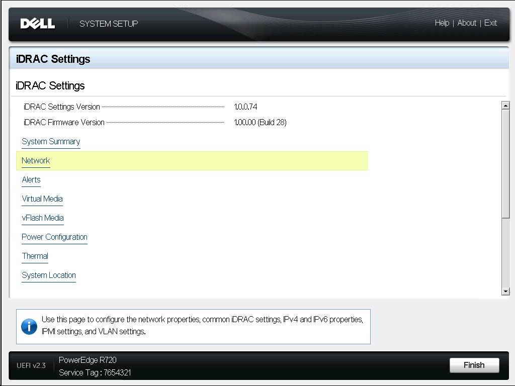The width and height of the screenshot is (515, 386).
Task: Open the System Location page
Action: 49,275
